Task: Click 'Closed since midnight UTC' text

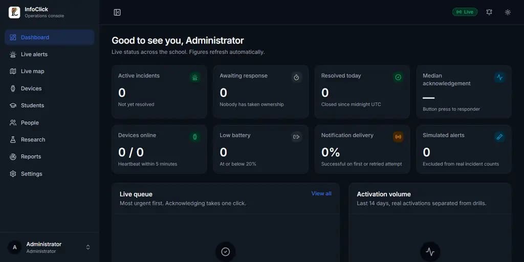Action: pyautogui.click(x=351, y=104)
